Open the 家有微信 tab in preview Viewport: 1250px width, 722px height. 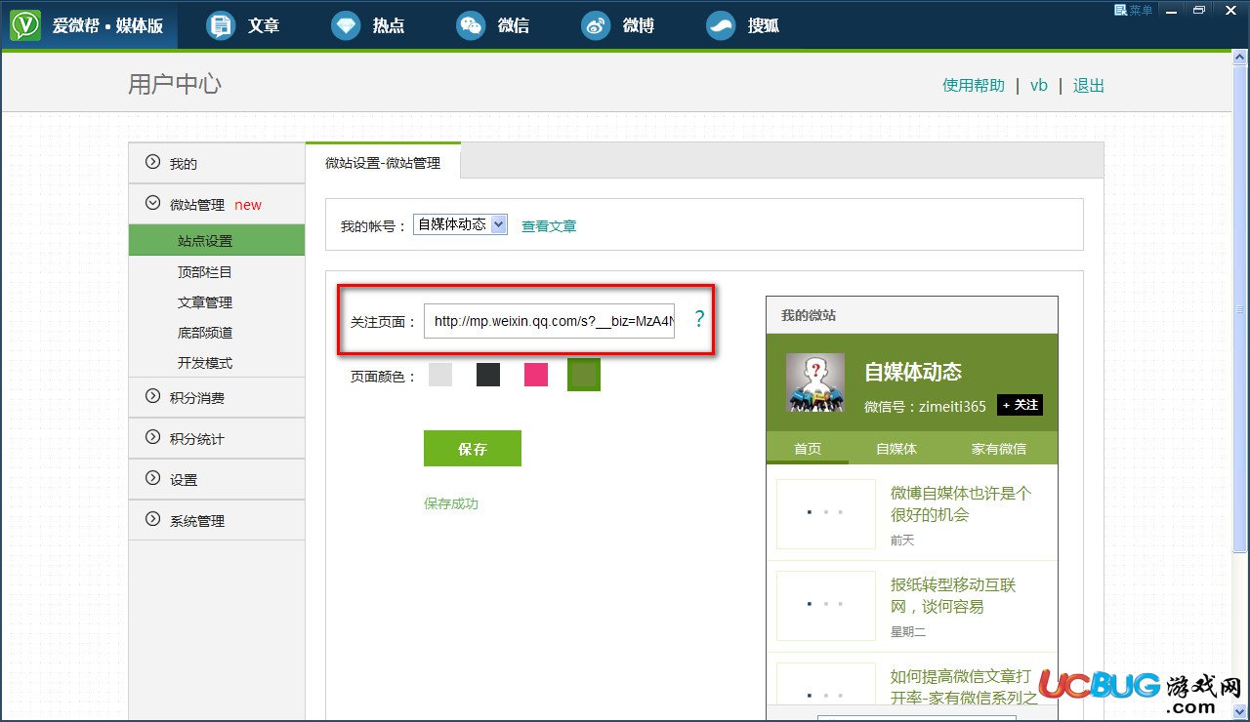pos(998,448)
